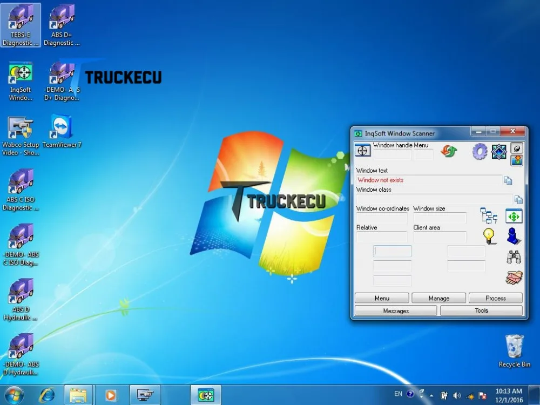Screen dimensions: 540x405
Task: Open settings via the gear icon
Action: pyautogui.click(x=480, y=151)
